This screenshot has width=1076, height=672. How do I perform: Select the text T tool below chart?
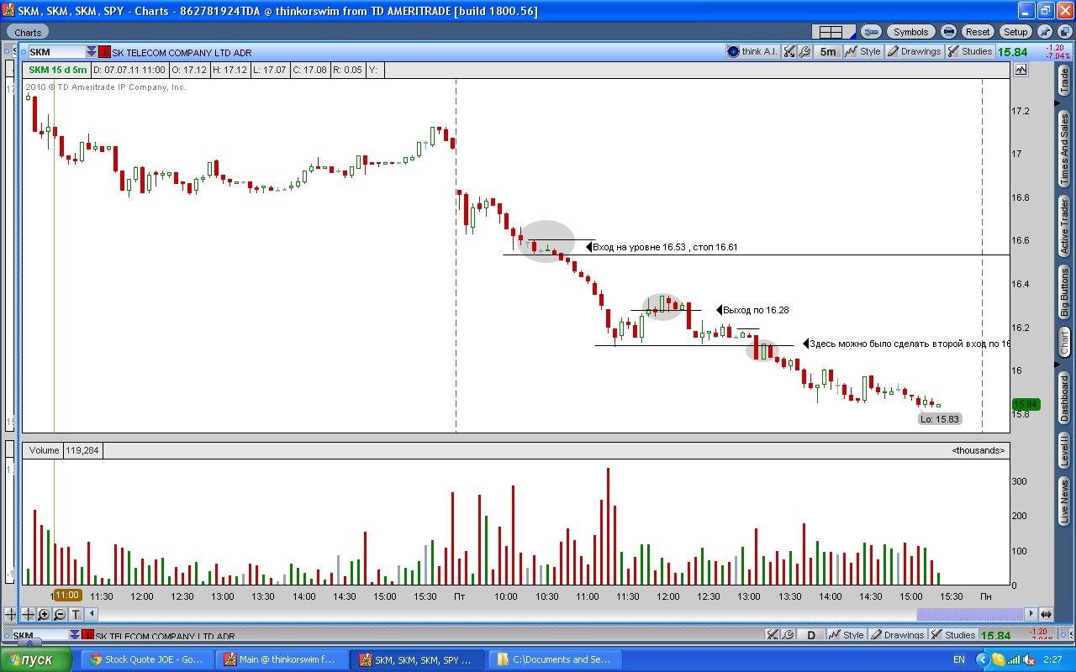coord(75,615)
